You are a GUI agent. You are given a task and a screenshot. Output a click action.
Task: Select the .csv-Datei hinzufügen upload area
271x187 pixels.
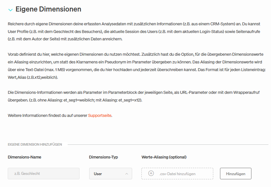pyautogui.click(x=177, y=174)
